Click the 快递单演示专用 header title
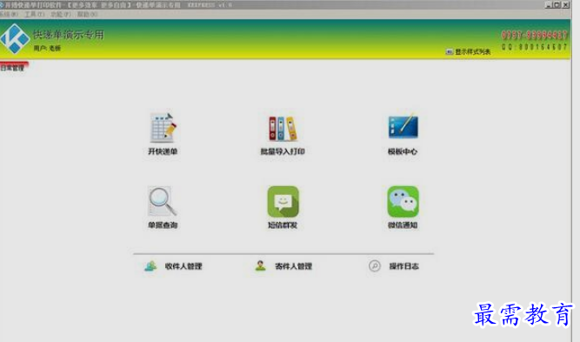The image size is (580, 342). coord(69,35)
